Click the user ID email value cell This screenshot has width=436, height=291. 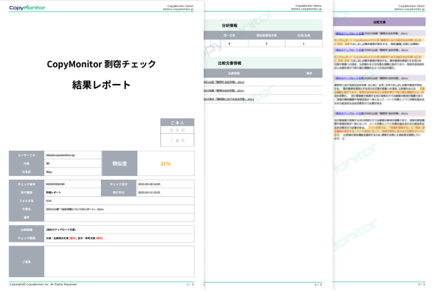pos(73,155)
